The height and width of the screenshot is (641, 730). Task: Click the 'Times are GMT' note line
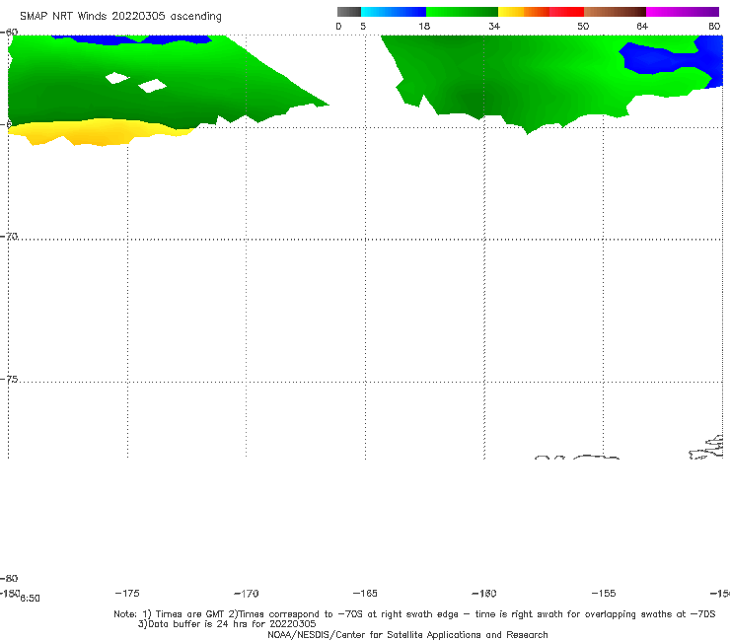414,614
